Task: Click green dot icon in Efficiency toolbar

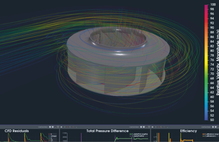Action: 156,127
